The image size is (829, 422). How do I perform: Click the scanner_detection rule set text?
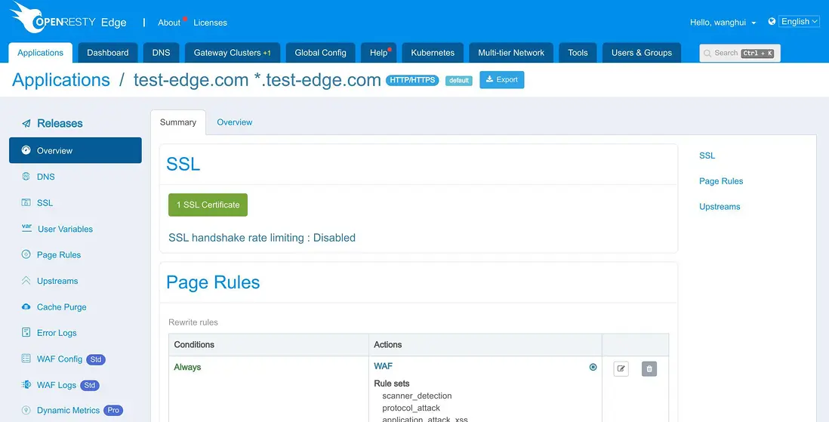coord(418,396)
